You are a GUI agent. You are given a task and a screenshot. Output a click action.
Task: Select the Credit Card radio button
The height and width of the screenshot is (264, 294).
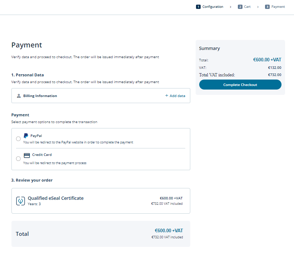tap(18, 159)
